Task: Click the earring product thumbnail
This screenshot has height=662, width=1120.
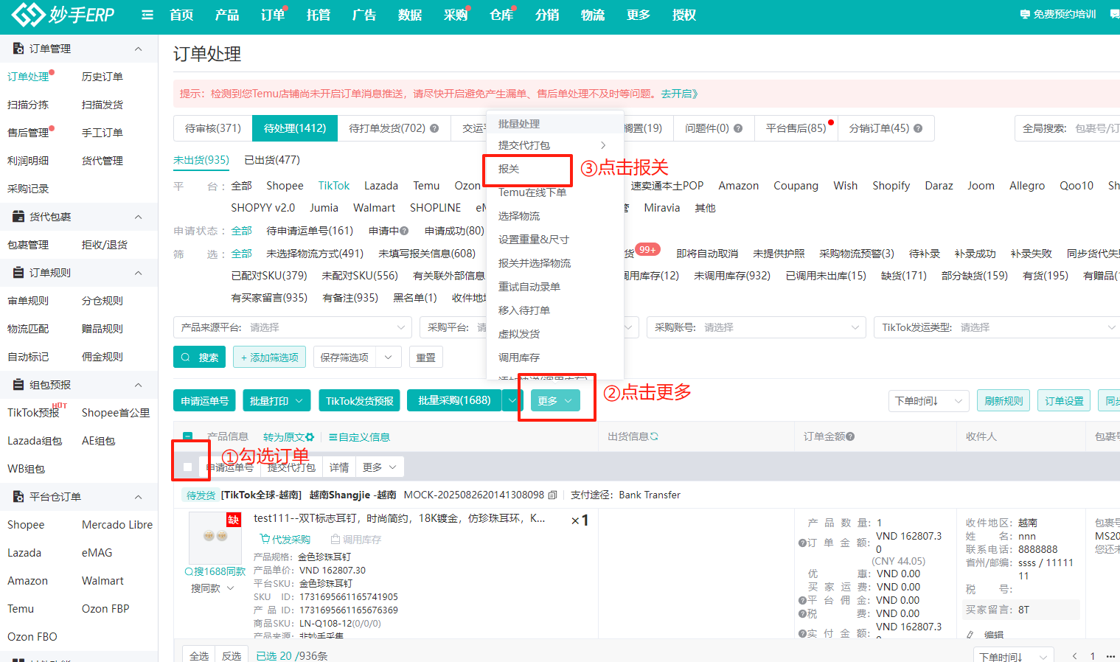Action: point(215,538)
